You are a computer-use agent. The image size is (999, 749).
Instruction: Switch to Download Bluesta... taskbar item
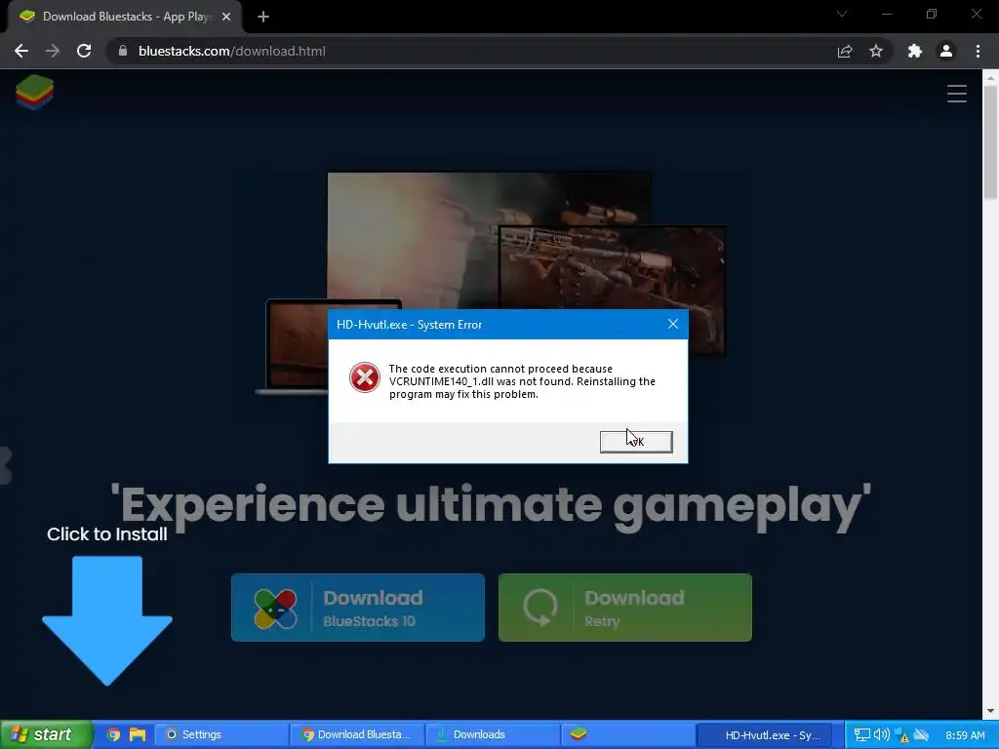pyautogui.click(x=356, y=734)
